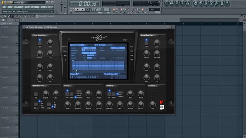Open the Nexus mix tab on right side

tap(131, 51)
